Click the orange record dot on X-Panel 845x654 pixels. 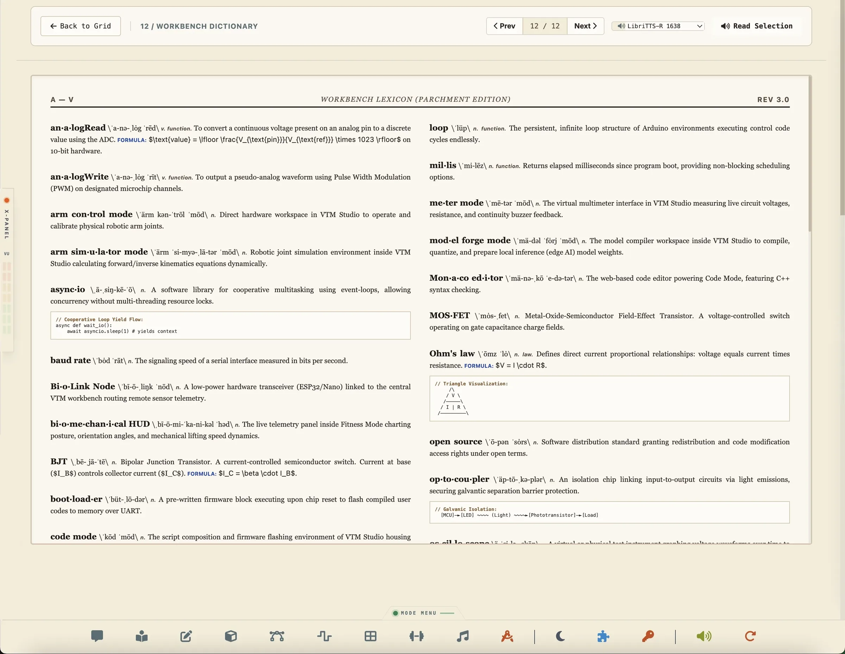[7, 200]
